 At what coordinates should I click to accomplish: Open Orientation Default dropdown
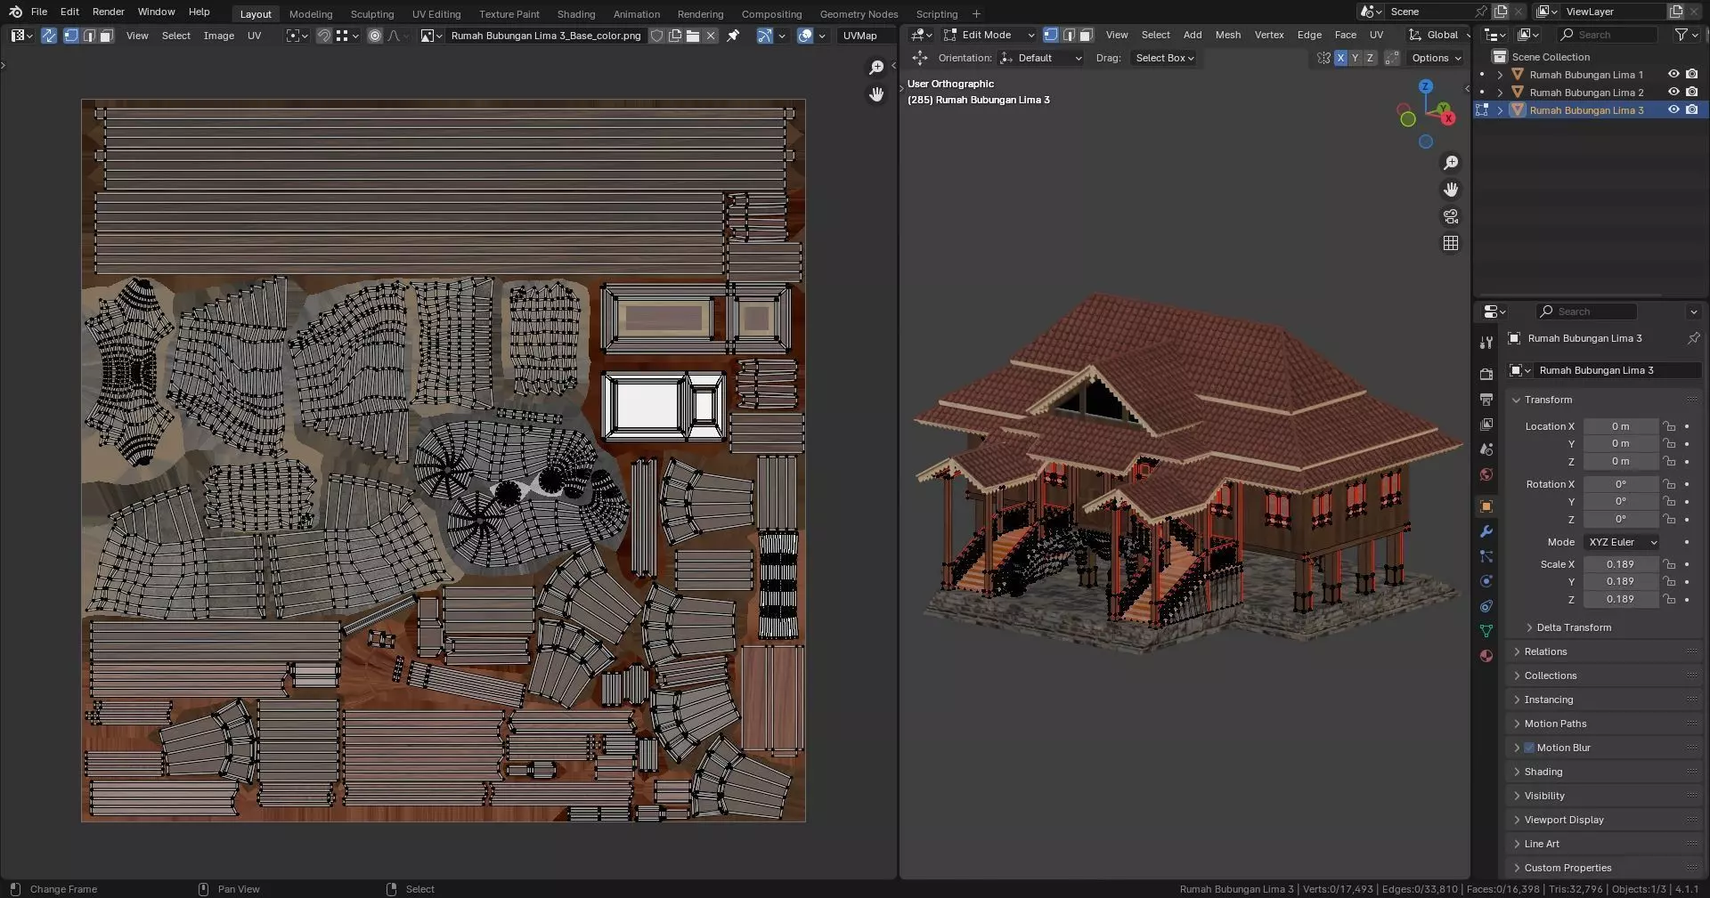click(x=1041, y=58)
